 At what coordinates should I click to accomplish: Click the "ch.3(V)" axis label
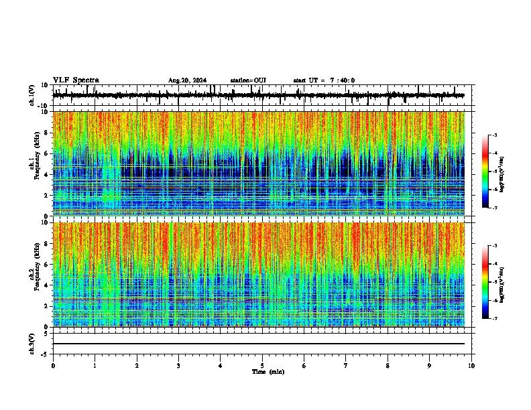[x=32, y=344]
